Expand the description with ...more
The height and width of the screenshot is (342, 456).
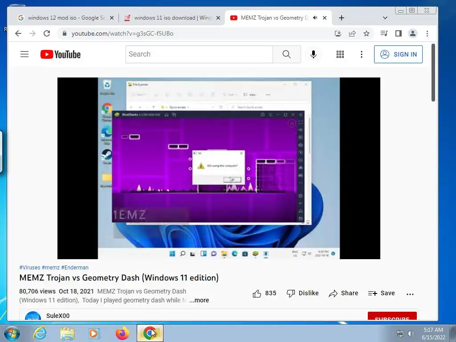click(x=199, y=300)
